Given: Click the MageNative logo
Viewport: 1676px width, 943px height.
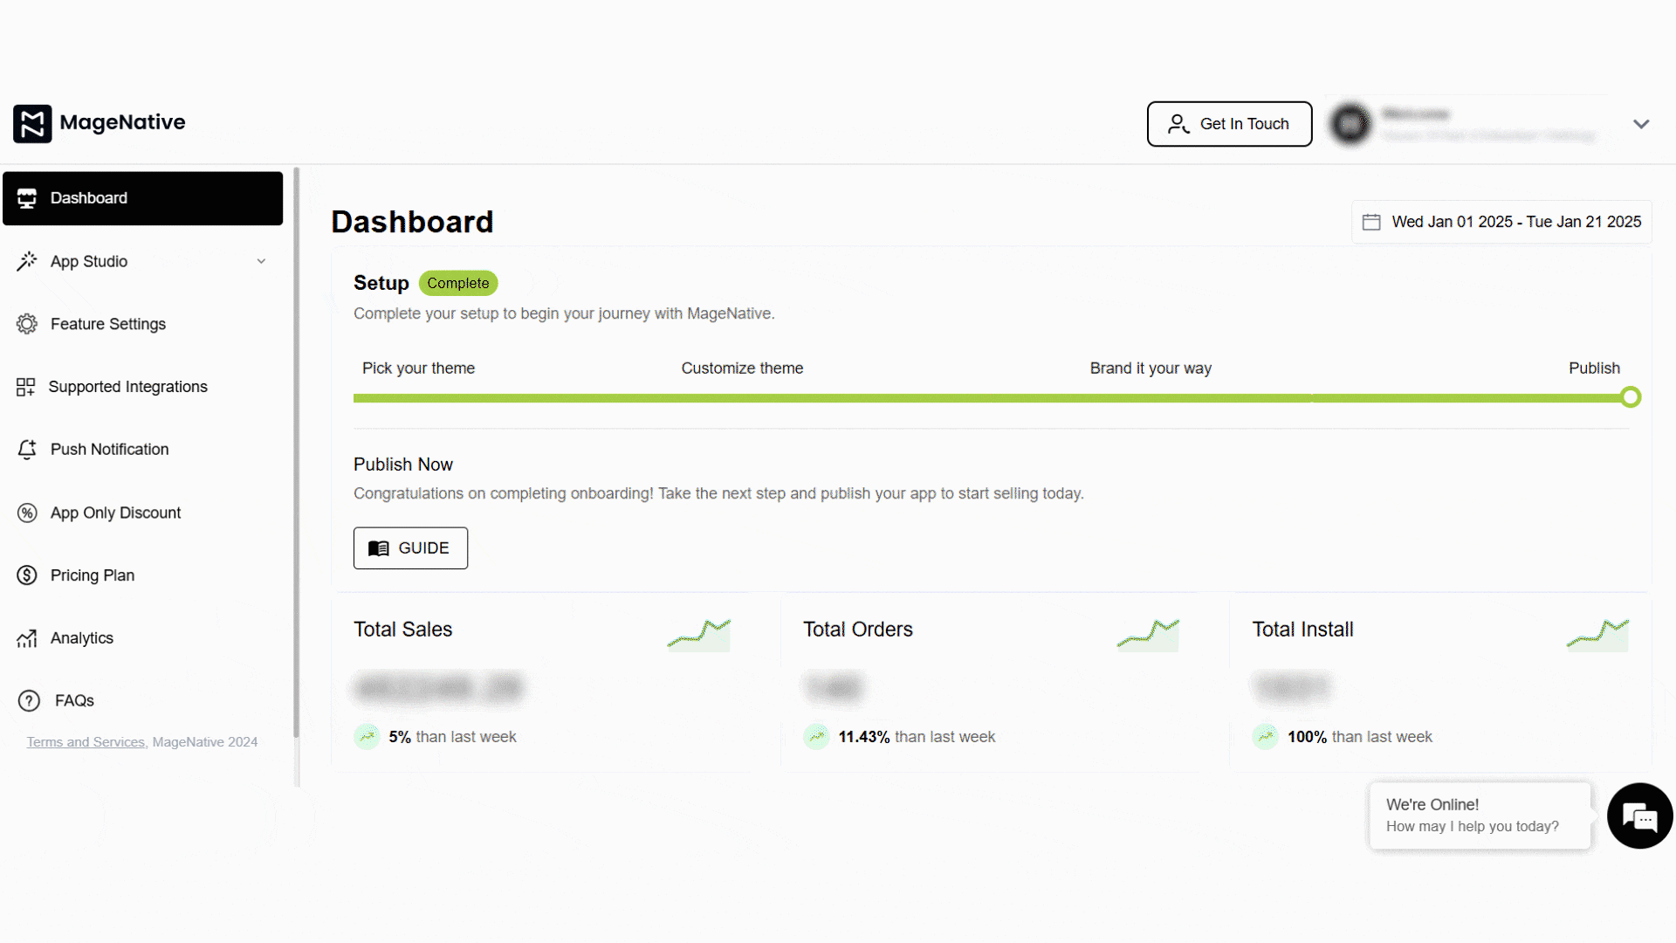Looking at the screenshot, I should pos(99,123).
